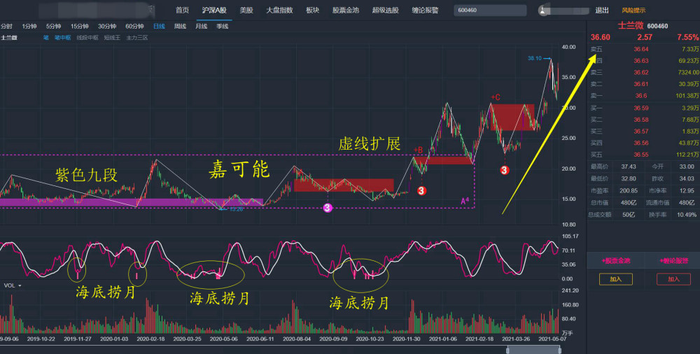Open the 风险提示 risk notice

point(633,10)
